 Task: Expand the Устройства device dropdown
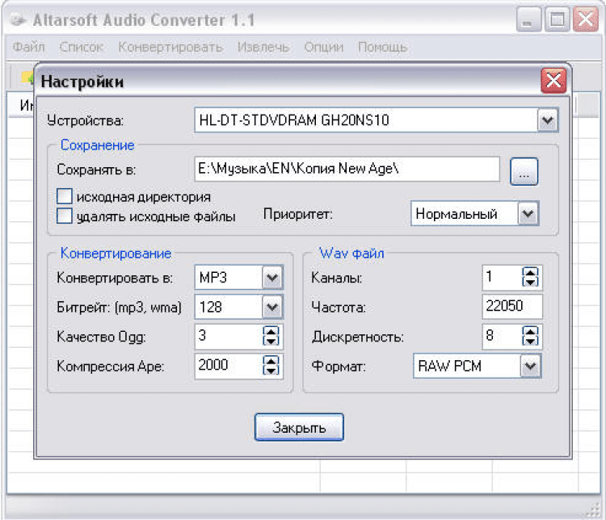pyautogui.click(x=548, y=121)
